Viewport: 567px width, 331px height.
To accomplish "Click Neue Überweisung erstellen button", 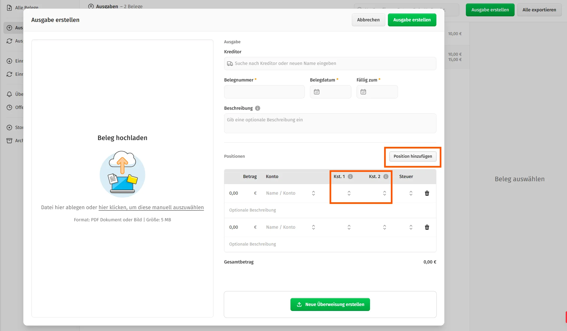I will [x=330, y=304].
